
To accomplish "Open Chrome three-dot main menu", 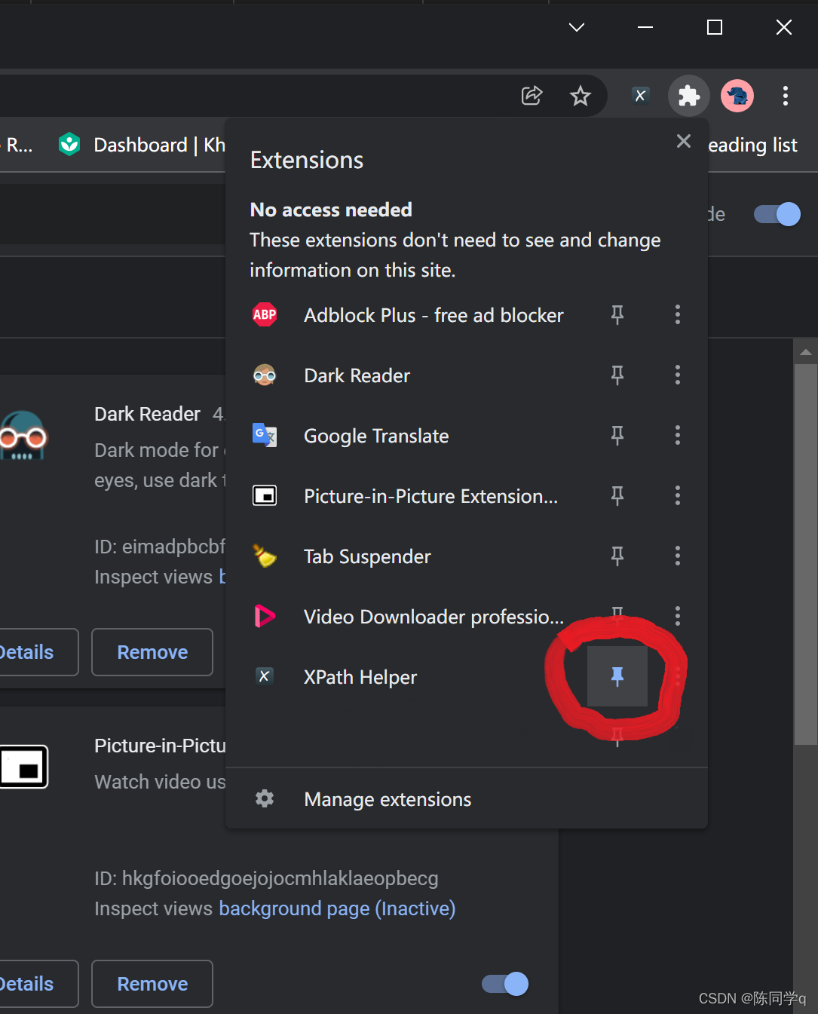I will 786,96.
